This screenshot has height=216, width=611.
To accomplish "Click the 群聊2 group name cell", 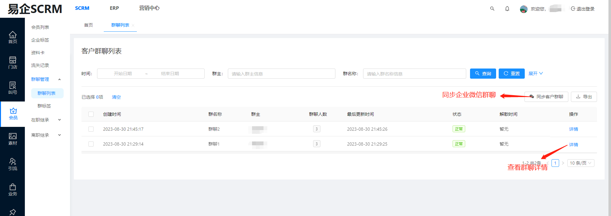I will [x=214, y=129].
